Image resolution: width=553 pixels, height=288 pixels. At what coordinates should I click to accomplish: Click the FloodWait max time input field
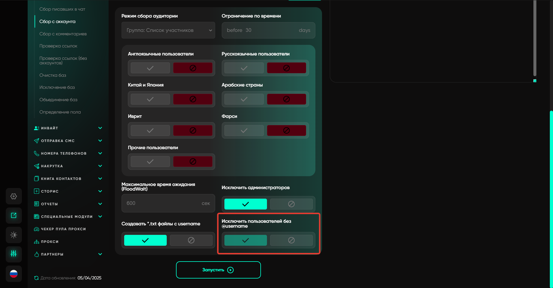(x=163, y=203)
